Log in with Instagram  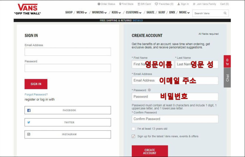(x=68, y=134)
